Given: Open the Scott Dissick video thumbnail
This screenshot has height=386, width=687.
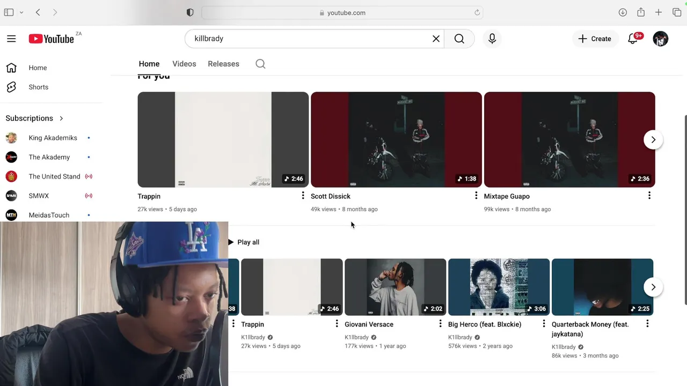Looking at the screenshot, I should point(396,139).
